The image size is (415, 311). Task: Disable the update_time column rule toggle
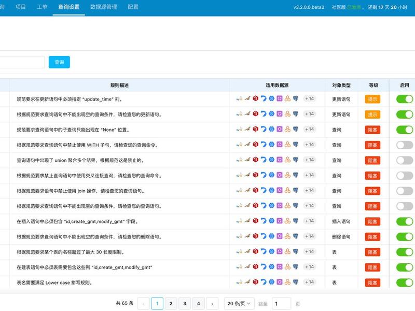coord(405,99)
